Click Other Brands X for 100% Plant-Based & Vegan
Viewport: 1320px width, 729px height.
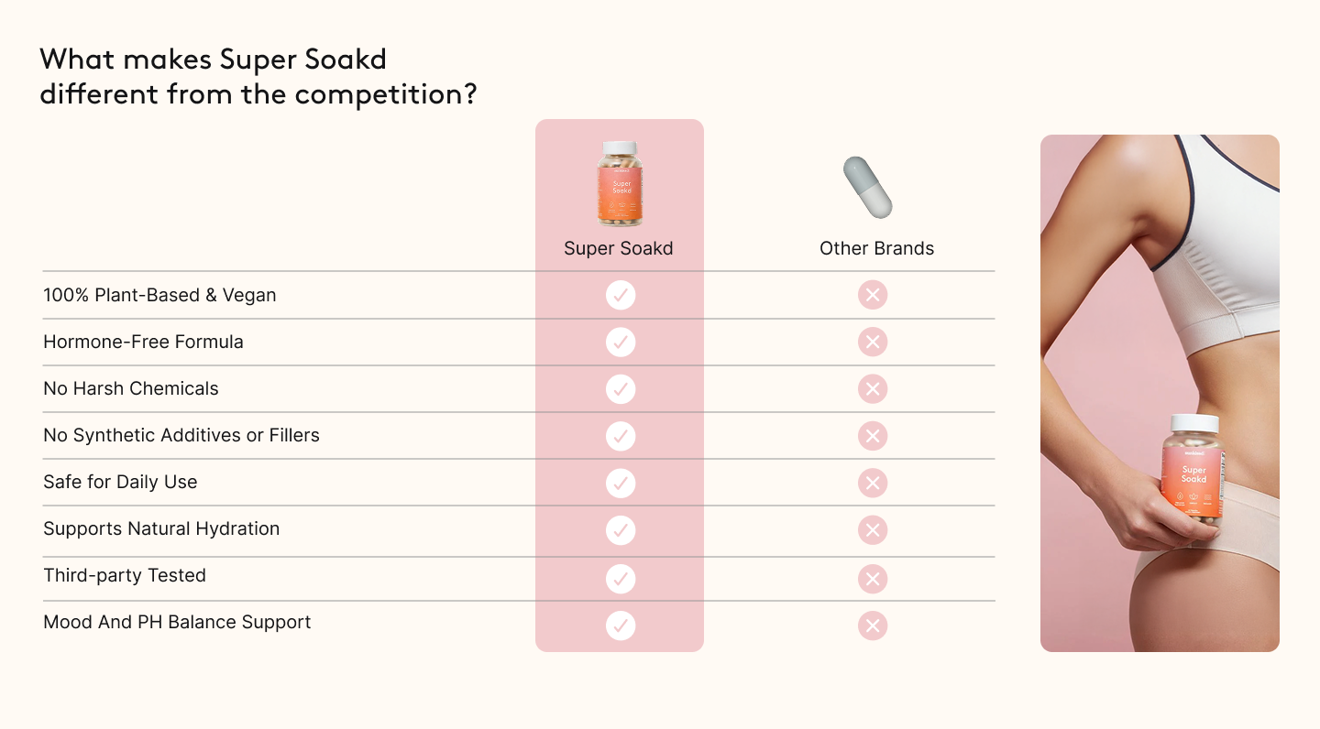(873, 295)
